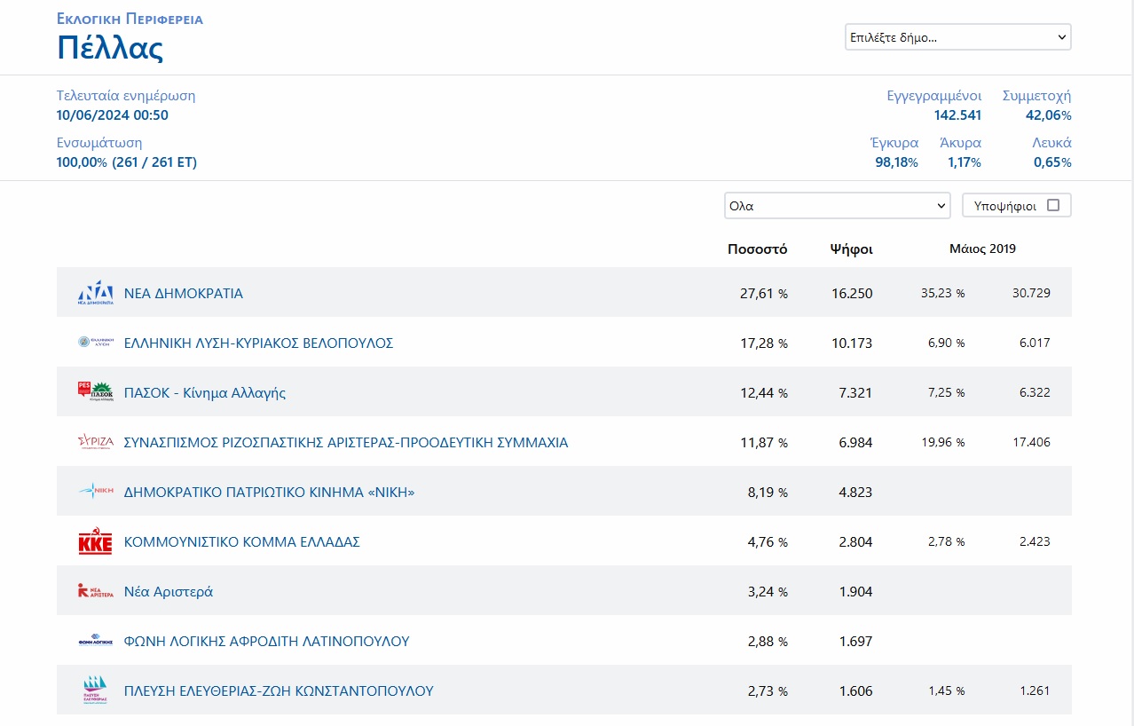The image size is (1134, 726).
Task: Click the 27,61 % percentage value
Action: 763,294
